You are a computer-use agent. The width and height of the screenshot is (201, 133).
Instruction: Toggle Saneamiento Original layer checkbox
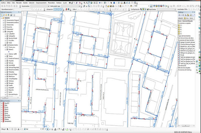click(5, 20)
